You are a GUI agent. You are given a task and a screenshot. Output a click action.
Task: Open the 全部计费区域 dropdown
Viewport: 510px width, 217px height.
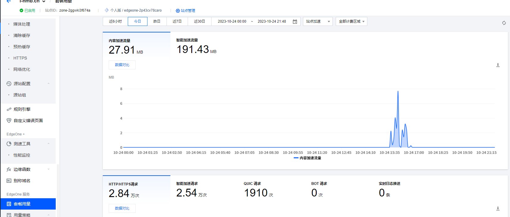351,21
